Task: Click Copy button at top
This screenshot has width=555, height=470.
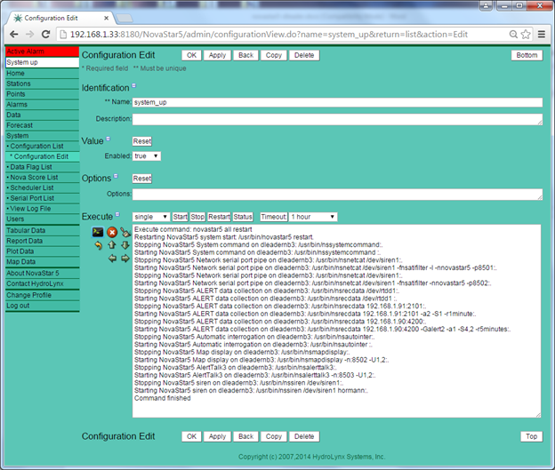Action: (274, 55)
